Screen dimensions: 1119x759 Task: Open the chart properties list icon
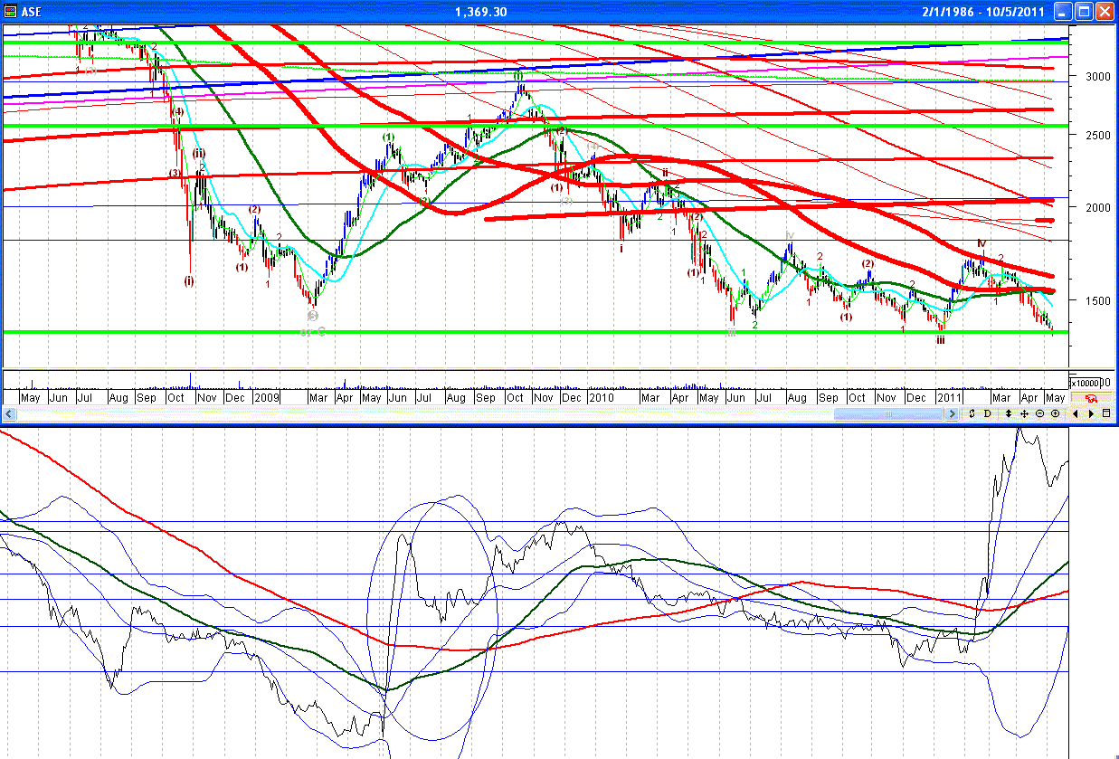coord(1106,413)
